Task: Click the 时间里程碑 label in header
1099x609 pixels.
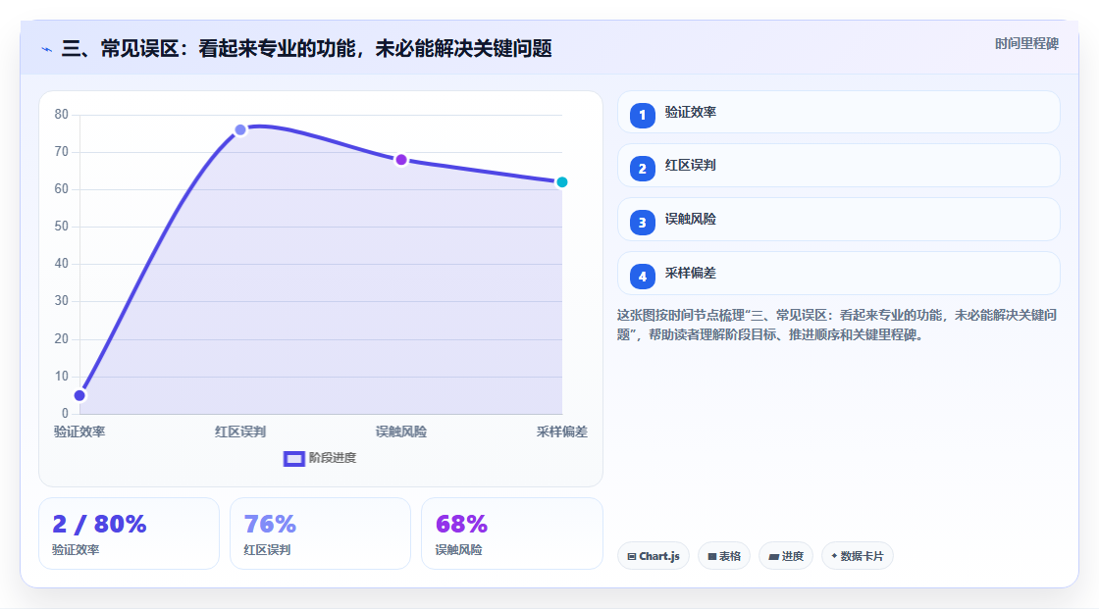Action: 1026,43
